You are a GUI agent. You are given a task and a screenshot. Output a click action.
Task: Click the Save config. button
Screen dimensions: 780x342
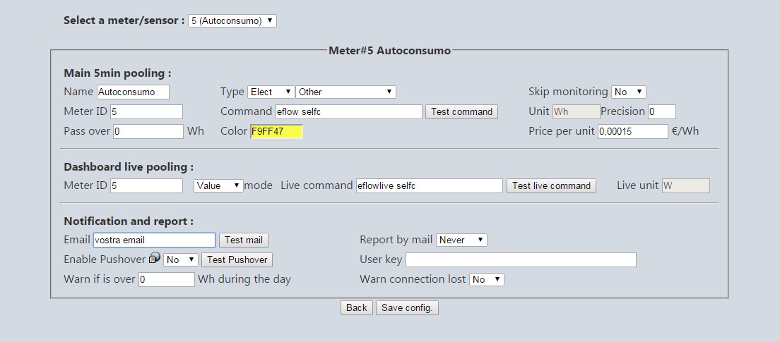coord(407,307)
